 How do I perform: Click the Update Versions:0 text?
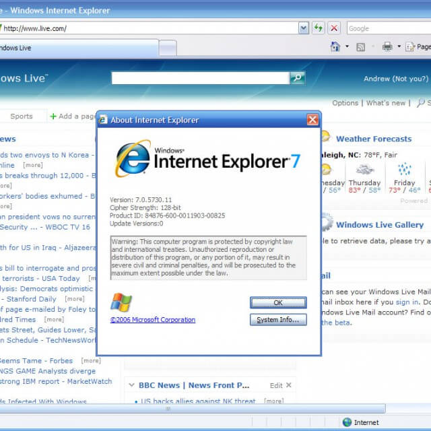pyautogui.click(x=136, y=224)
